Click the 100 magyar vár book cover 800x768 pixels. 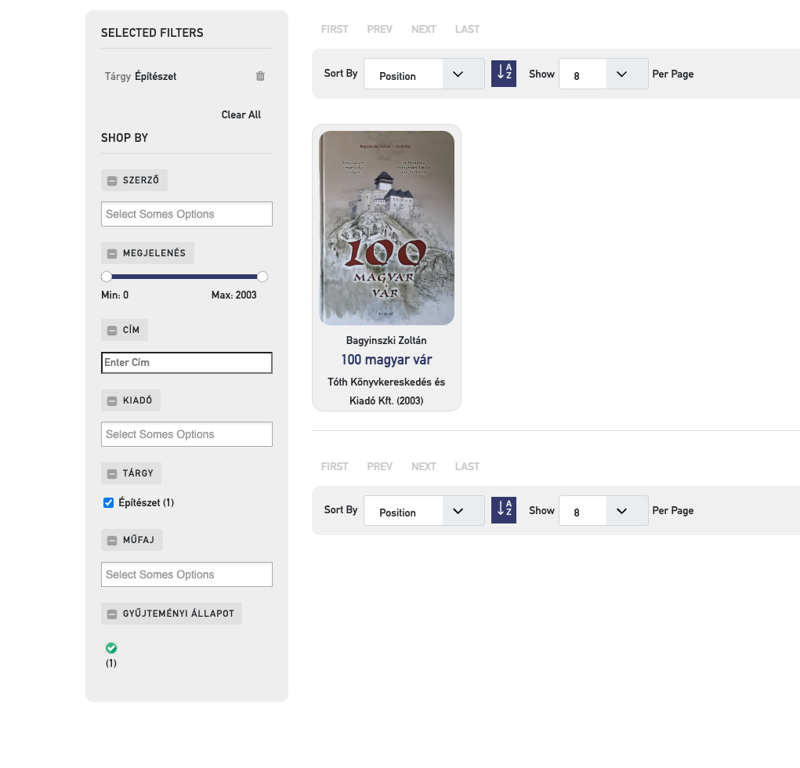386,227
